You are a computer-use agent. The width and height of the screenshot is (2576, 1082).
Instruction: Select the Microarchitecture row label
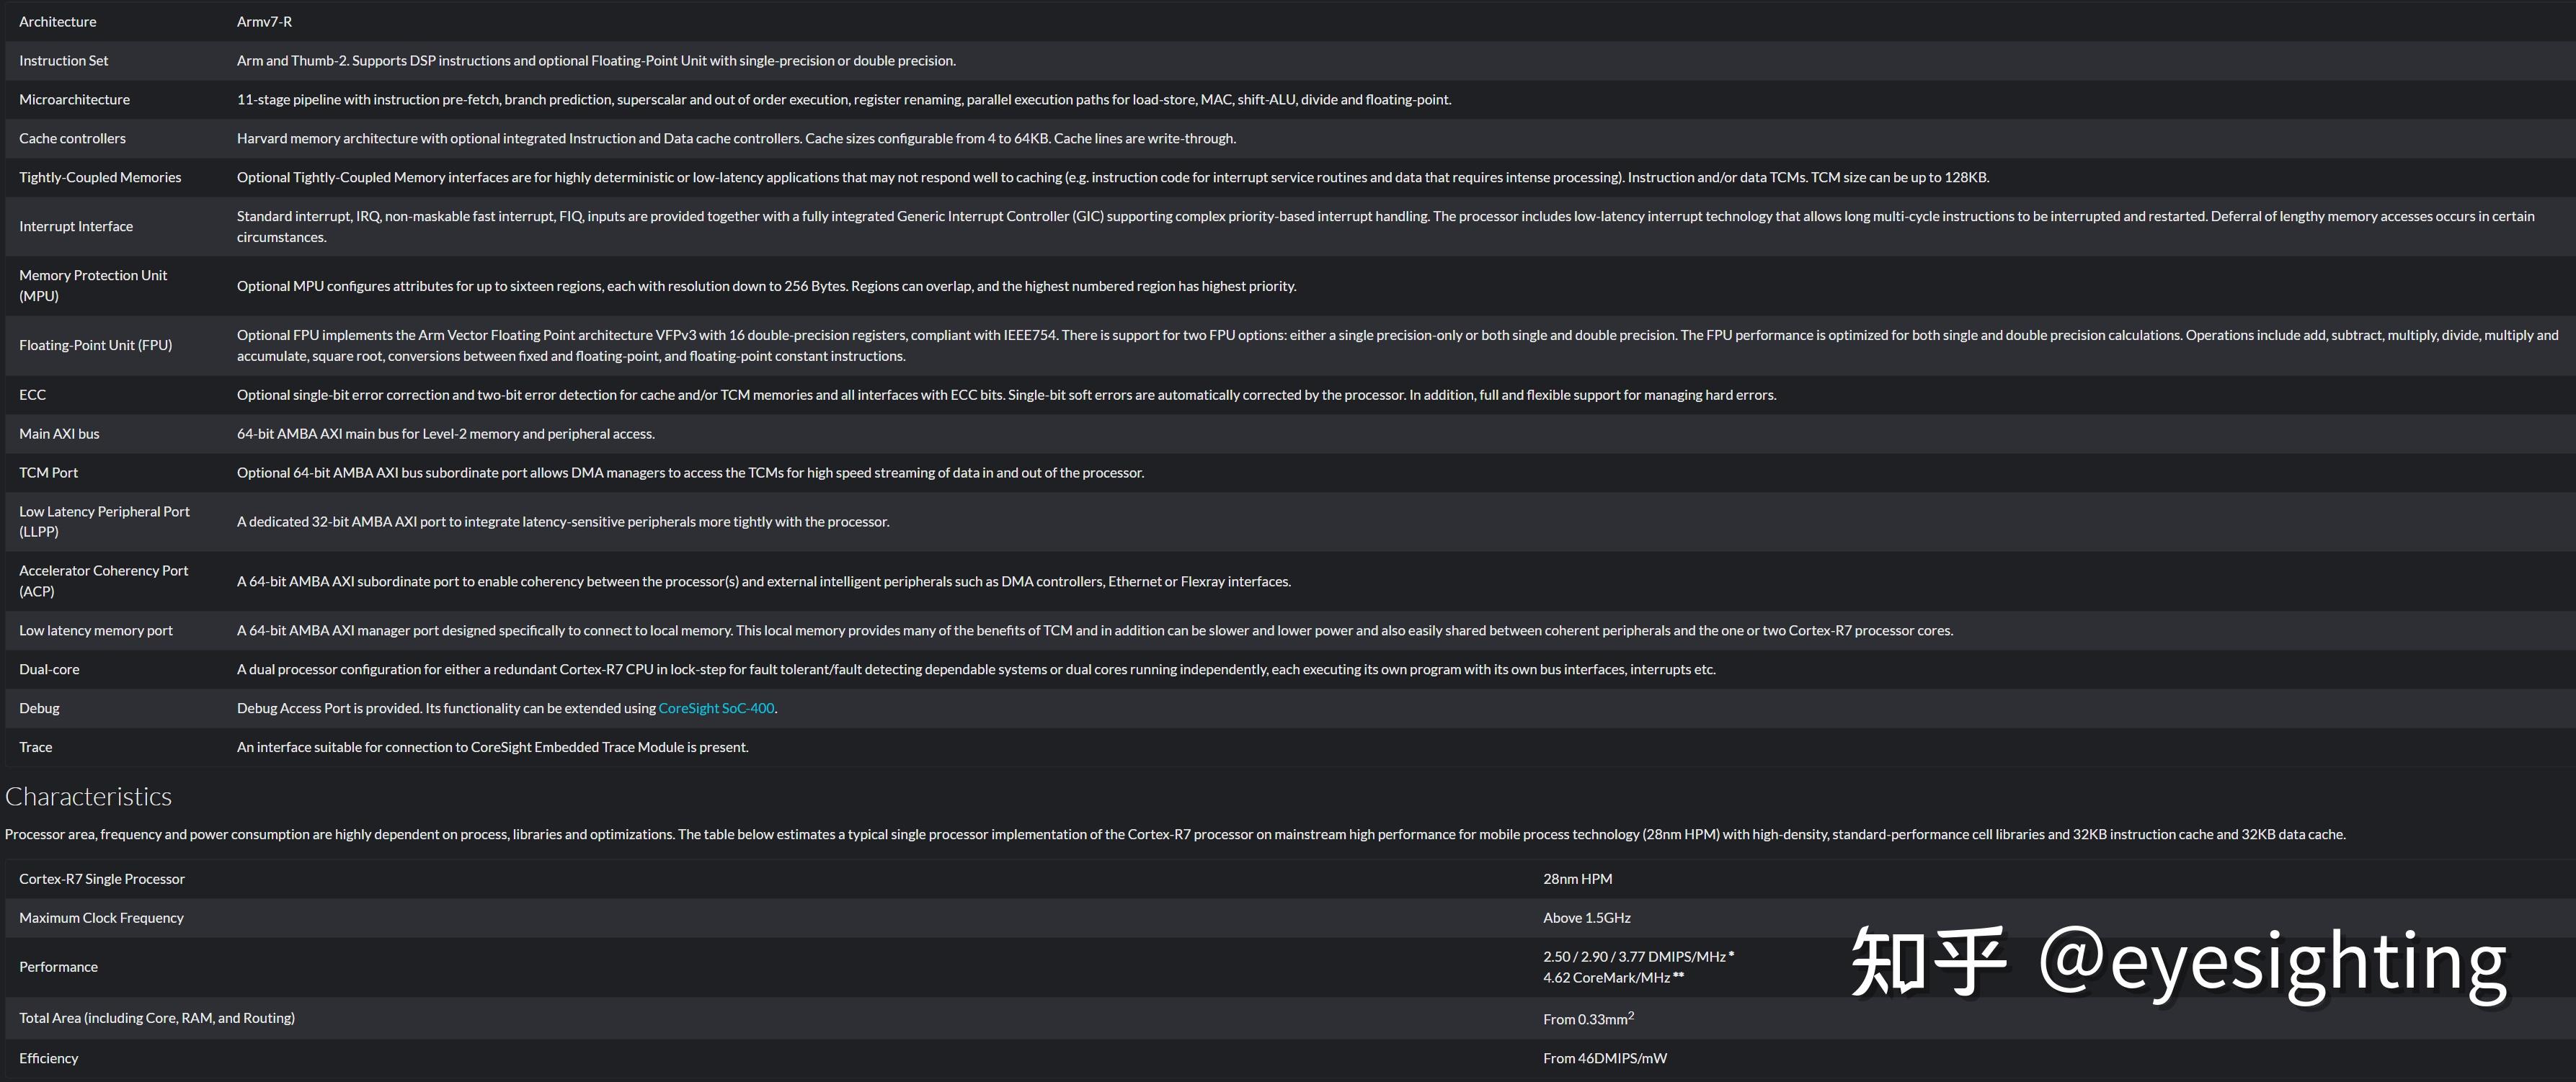74,100
